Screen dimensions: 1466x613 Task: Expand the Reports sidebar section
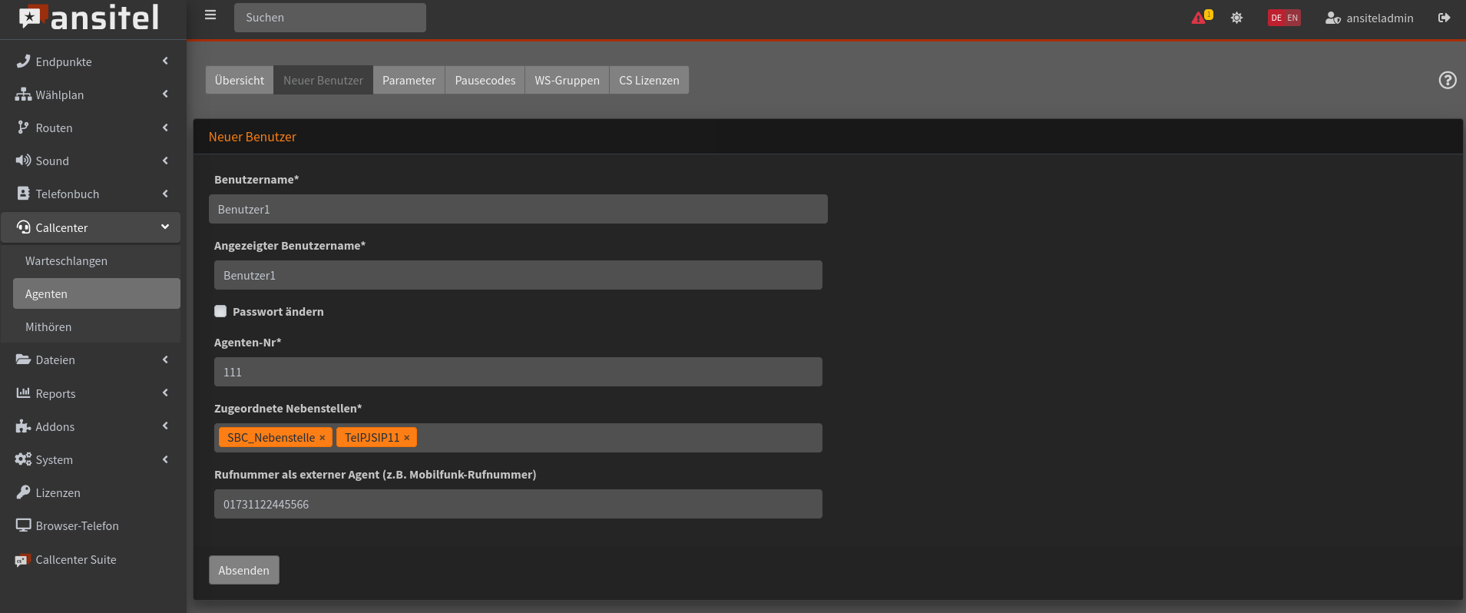91,393
